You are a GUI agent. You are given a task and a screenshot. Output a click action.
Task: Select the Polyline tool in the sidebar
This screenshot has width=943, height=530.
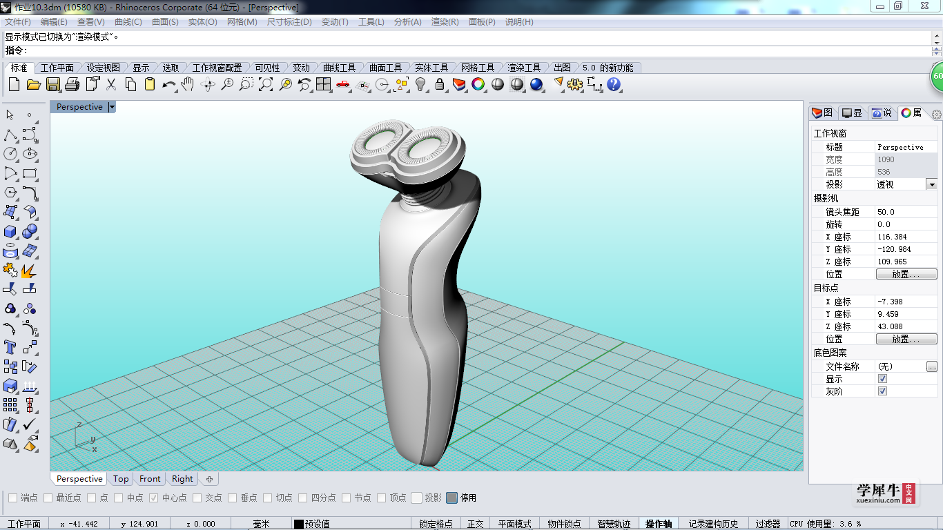coord(10,134)
